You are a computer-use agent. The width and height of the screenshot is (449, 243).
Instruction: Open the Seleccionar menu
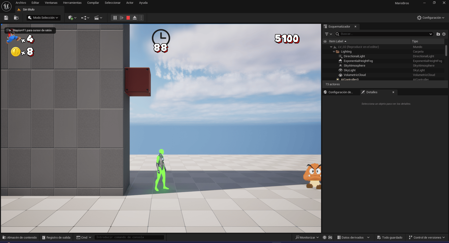[113, 3]
